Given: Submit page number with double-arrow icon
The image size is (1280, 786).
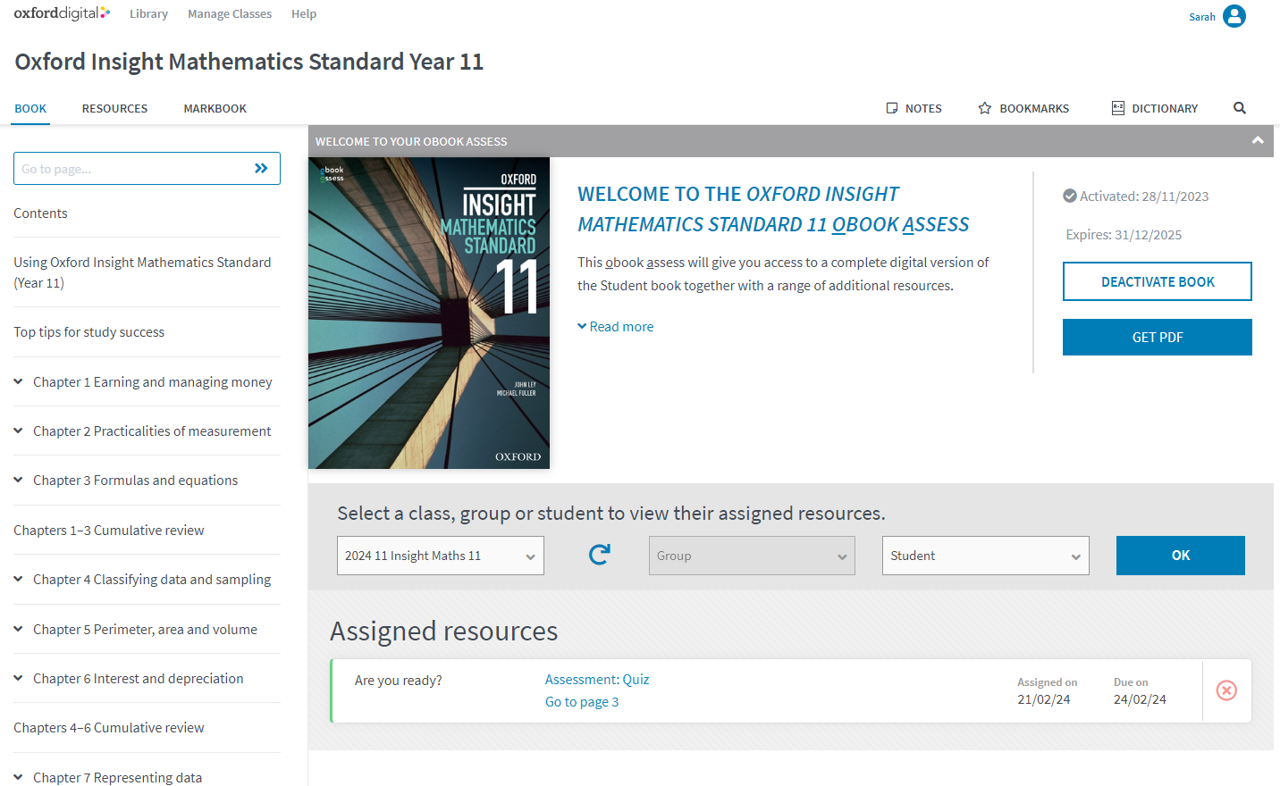Looking at the screenshot, I should click(x=261, y=168).
